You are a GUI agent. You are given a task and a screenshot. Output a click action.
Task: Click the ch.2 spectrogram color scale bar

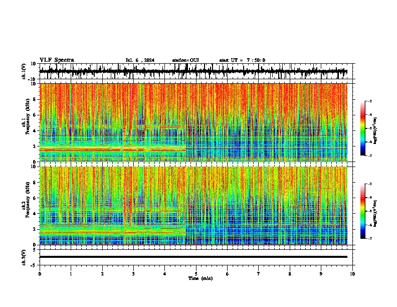pyautogui.click(x=363, y=211)
